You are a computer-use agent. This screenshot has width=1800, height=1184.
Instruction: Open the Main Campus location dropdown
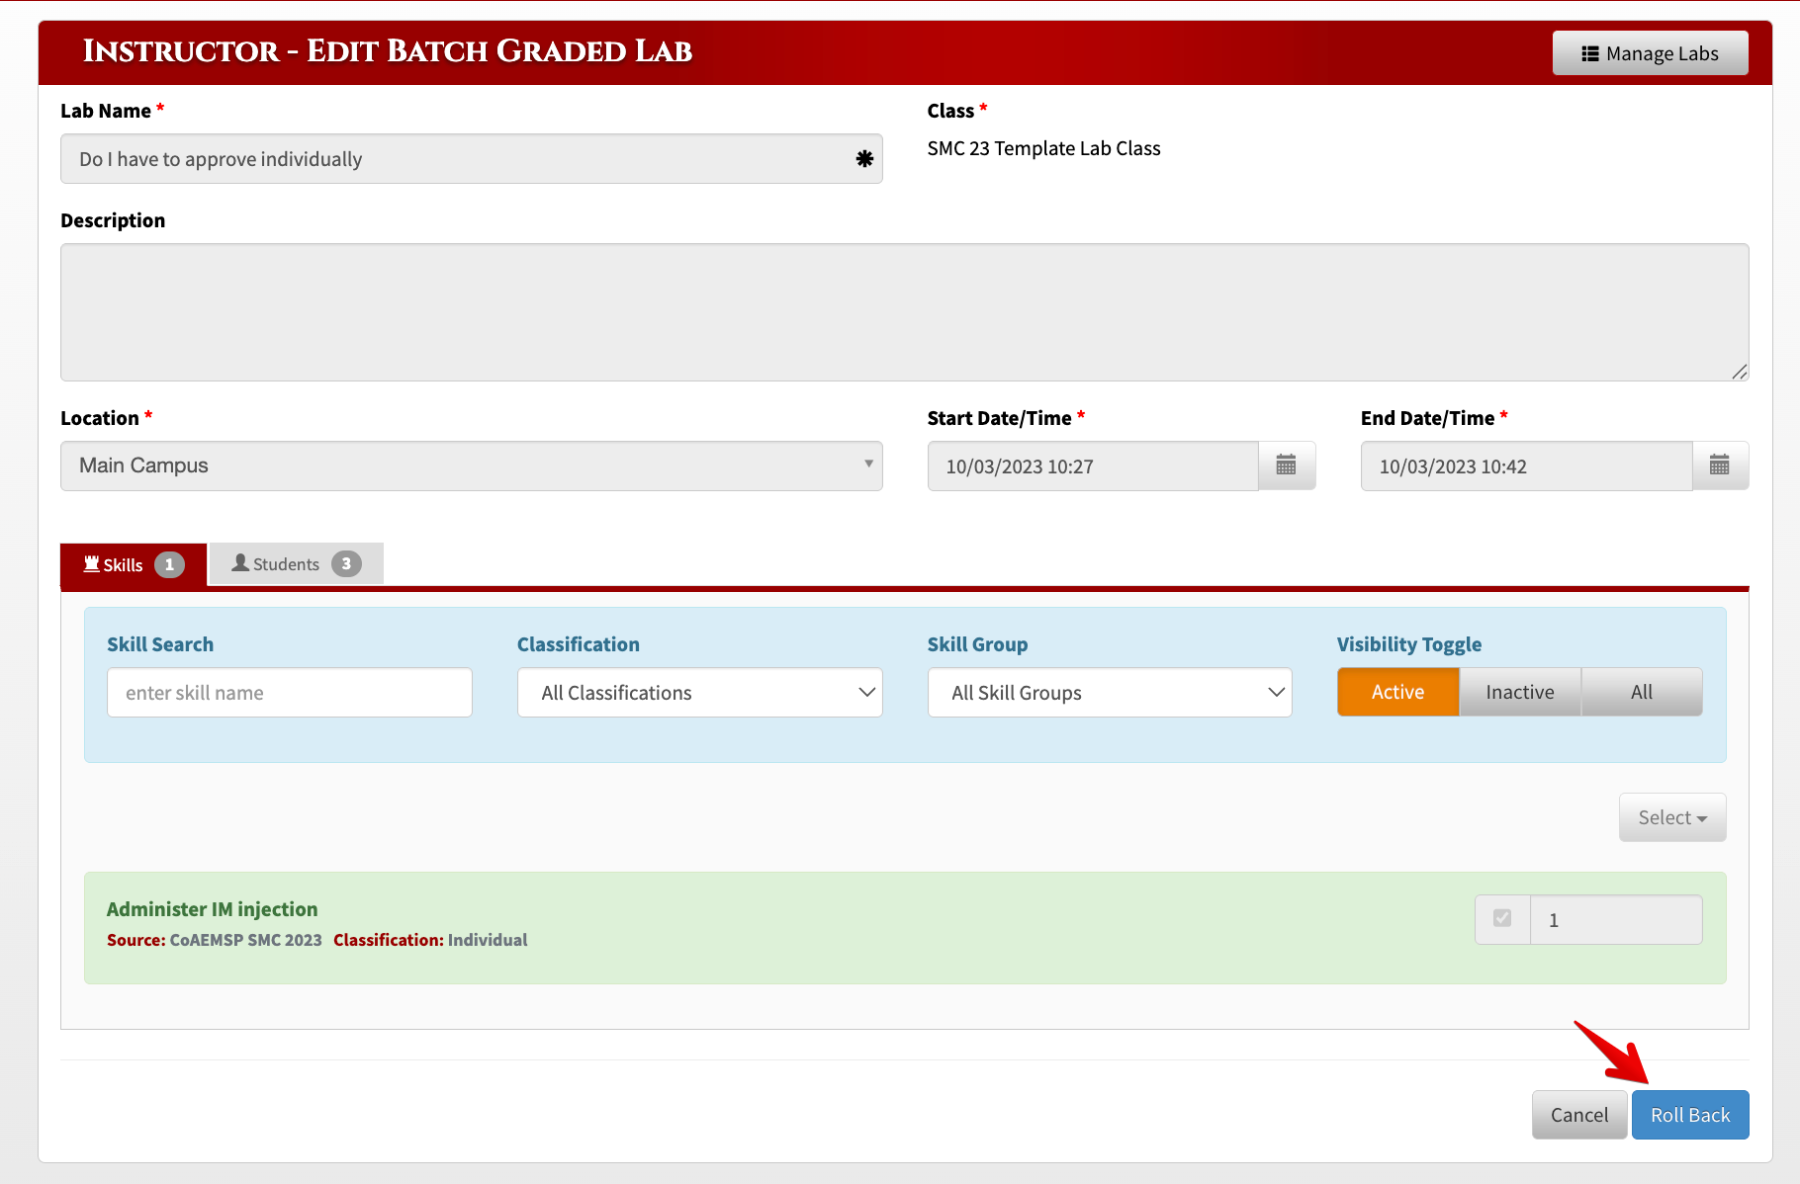click(x=471, y=465)
